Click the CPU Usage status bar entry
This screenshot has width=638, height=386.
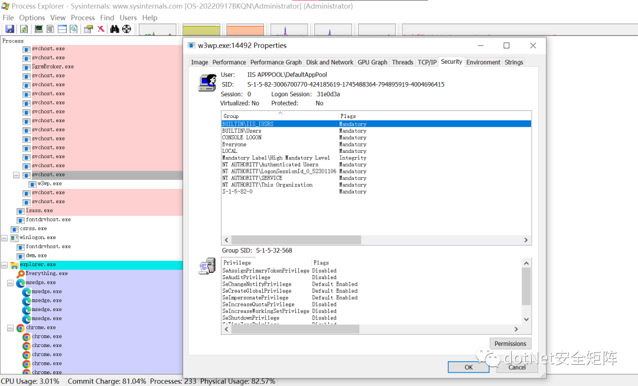(30, 381)
